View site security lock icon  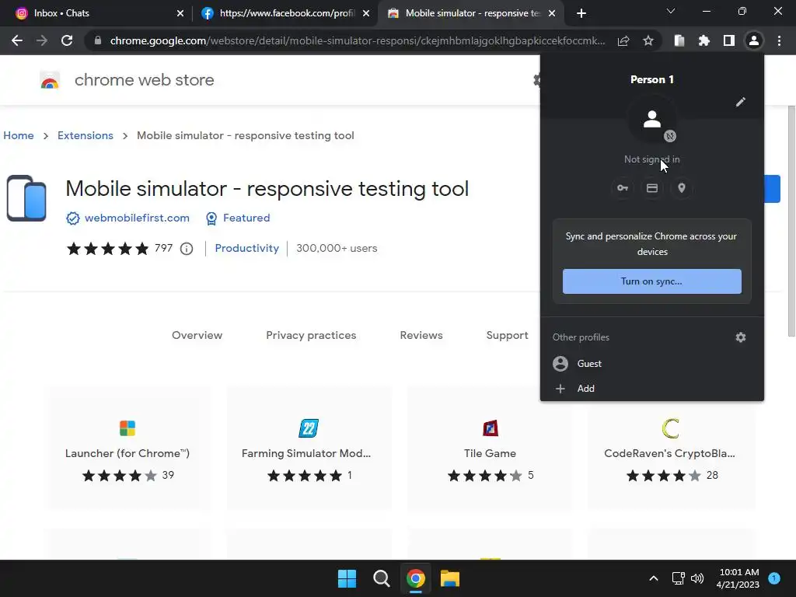(98, 40)
